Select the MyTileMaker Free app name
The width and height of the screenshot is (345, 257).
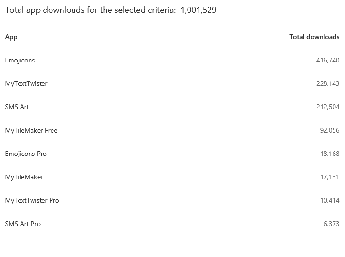click(x=31, y=130)
